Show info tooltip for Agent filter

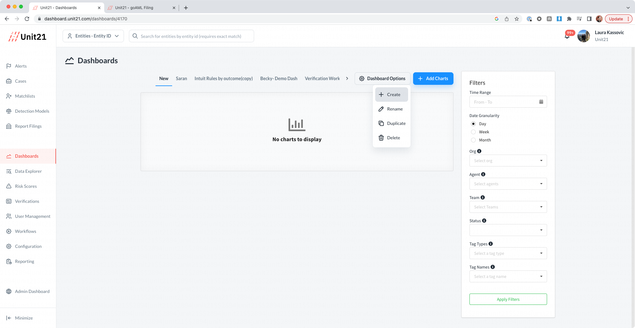[x=483, y=174]
